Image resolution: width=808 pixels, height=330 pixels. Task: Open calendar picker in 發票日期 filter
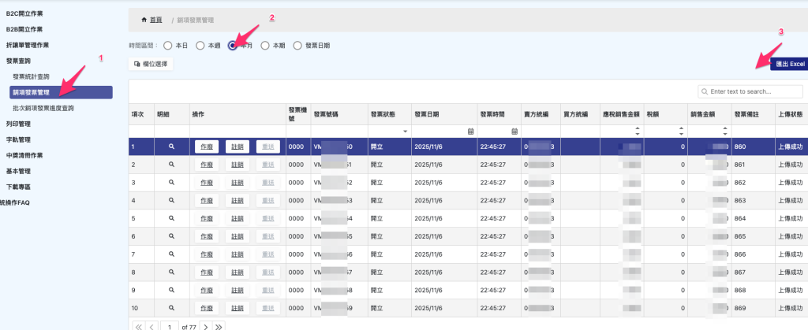[470, 130]
